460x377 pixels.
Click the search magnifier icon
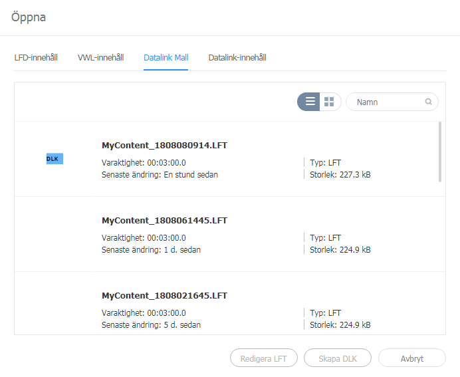(429, 102)
